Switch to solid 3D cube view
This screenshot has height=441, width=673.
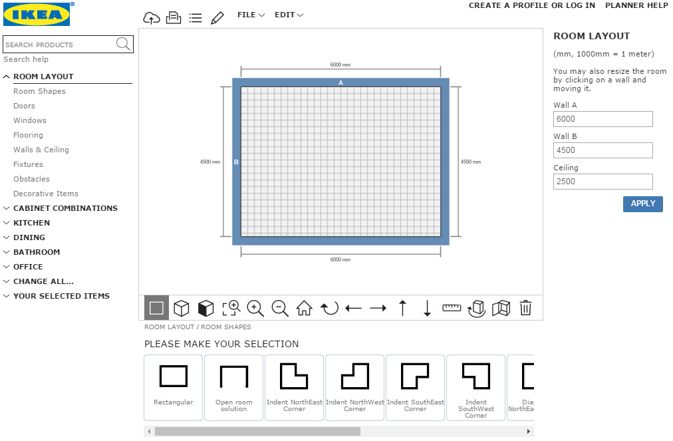click(206, 308)
